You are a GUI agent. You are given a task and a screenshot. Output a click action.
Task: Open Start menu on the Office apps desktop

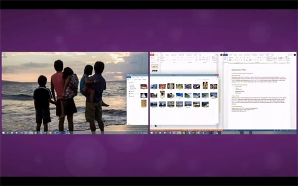(x=151, y=133)
